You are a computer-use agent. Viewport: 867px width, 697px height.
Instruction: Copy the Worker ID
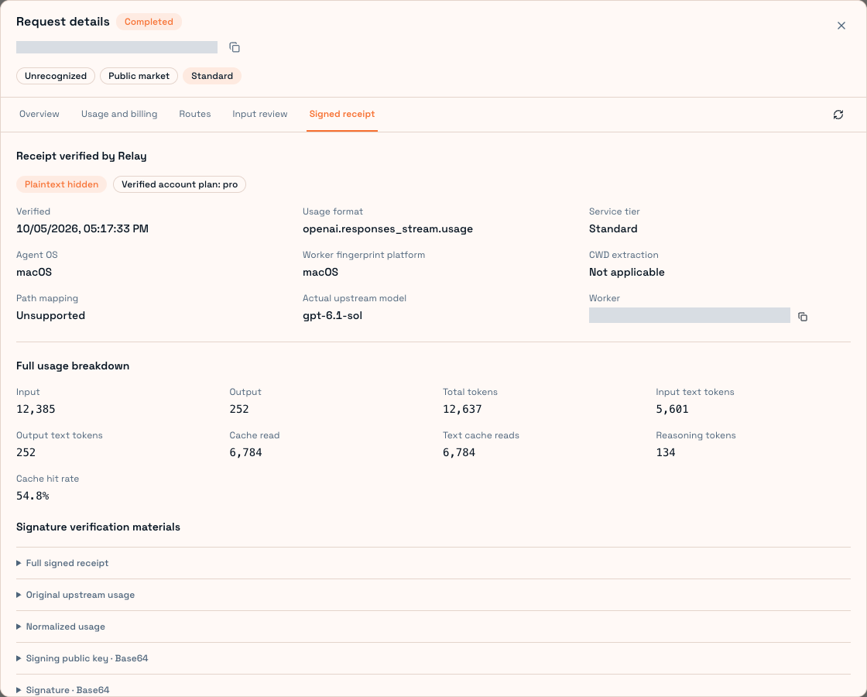coord(802,317)
